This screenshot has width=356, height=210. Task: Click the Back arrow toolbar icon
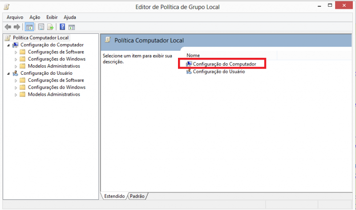click(x=8, y=27)
